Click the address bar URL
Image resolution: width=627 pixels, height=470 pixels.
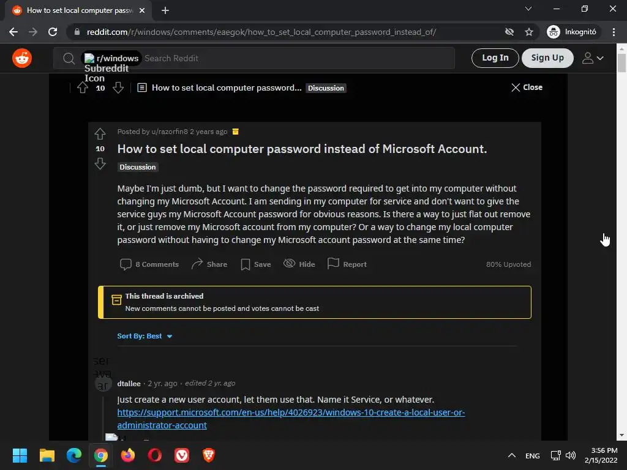(261, 32)
